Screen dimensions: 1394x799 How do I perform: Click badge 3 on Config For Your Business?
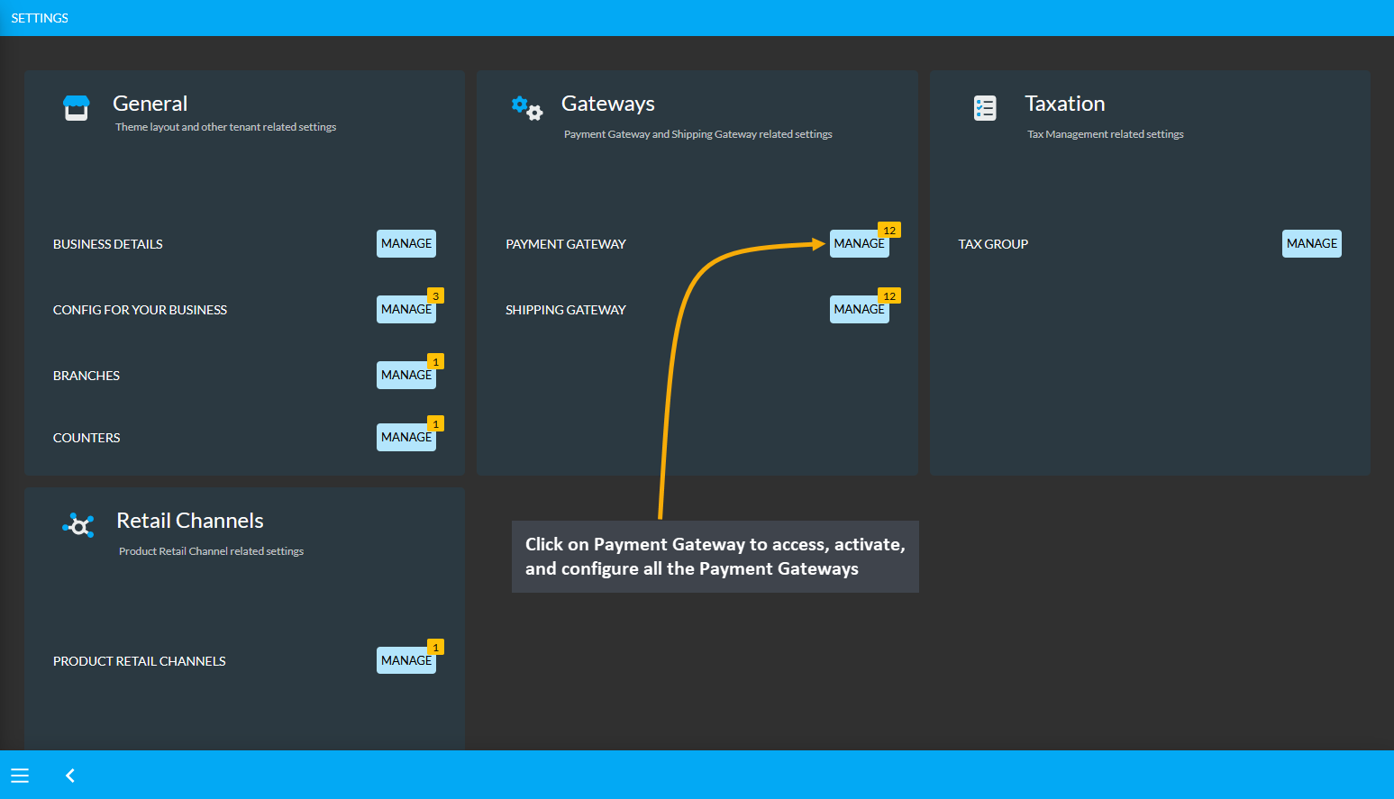coord(436,296)
